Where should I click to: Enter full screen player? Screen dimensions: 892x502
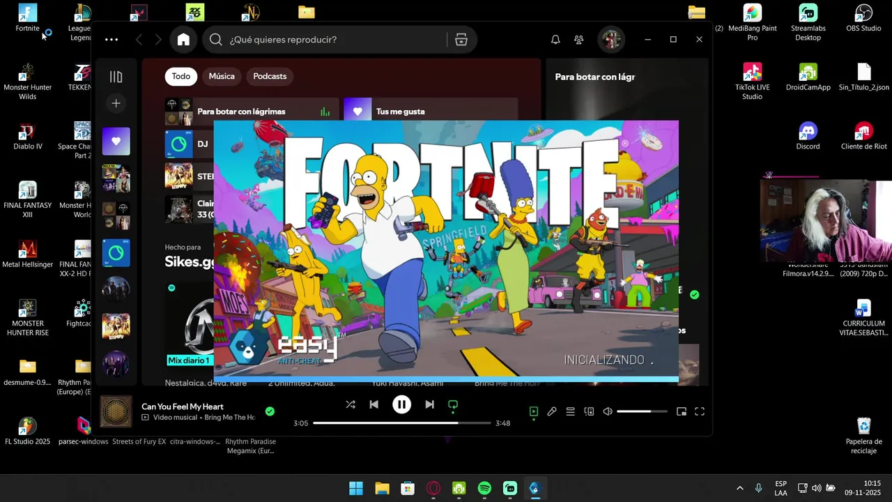pos(700,411)
